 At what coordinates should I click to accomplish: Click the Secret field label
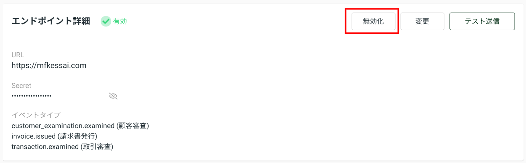pos(21,86)
